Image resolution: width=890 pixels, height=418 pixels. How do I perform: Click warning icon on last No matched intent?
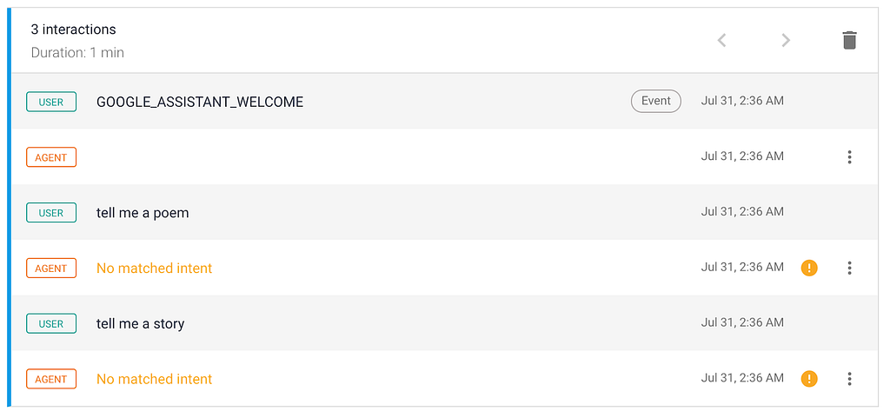pyautogui.click(x=809, y=379)
